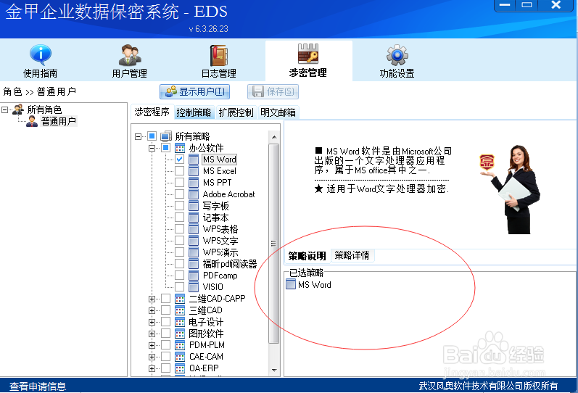
Task: Click the VISIO program icon
Action: tap(194, 287)
